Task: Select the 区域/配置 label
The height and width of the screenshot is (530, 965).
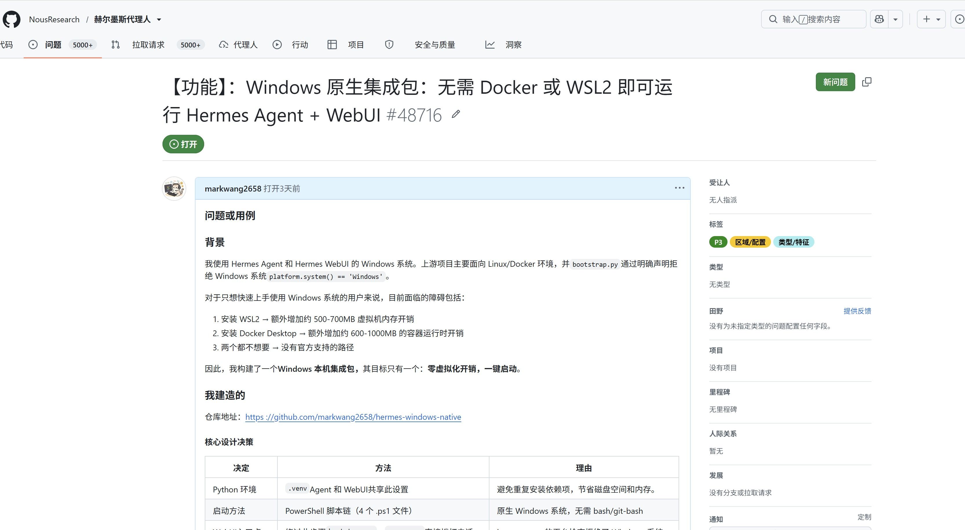Action: [750, 242]
